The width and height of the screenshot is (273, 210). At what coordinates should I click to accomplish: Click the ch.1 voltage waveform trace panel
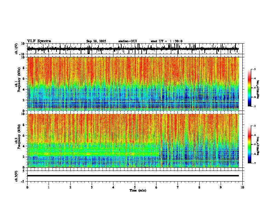pyautogui.click(x=135, y=49)
